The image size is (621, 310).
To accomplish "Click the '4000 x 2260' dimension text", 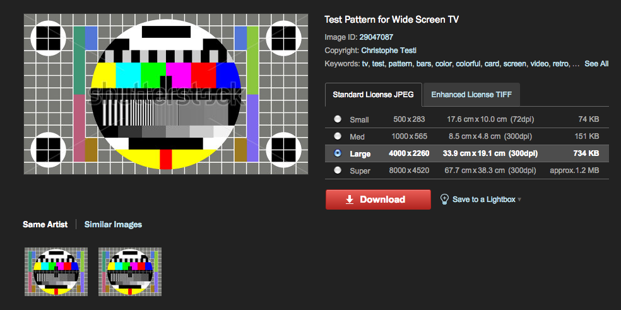I will coord(409,153).
